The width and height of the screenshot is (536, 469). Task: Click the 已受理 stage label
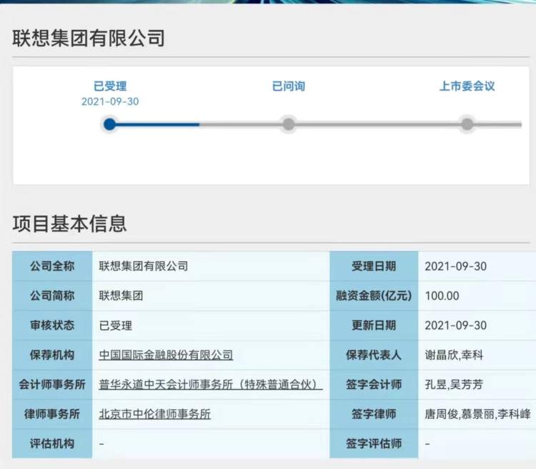click(x=110, y=86)
